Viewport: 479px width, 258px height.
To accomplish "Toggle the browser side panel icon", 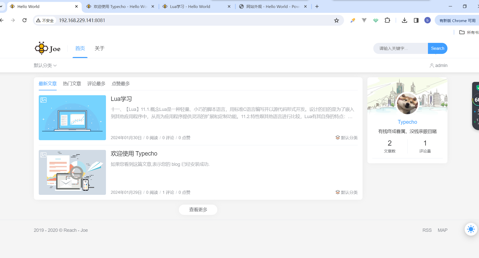I will pyautogui.click(x=416, y=20).
